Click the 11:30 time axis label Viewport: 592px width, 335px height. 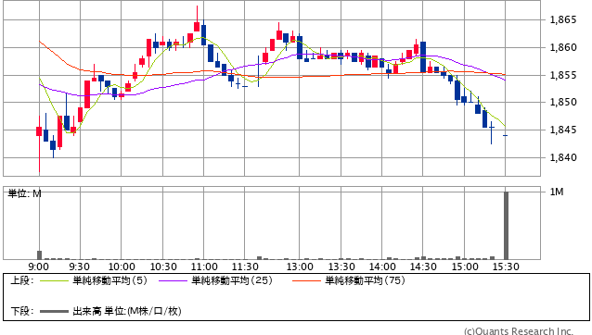point(245,267)
